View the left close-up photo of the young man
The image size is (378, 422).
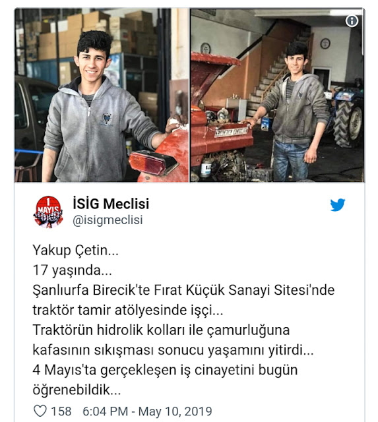(x=102, y=95)
